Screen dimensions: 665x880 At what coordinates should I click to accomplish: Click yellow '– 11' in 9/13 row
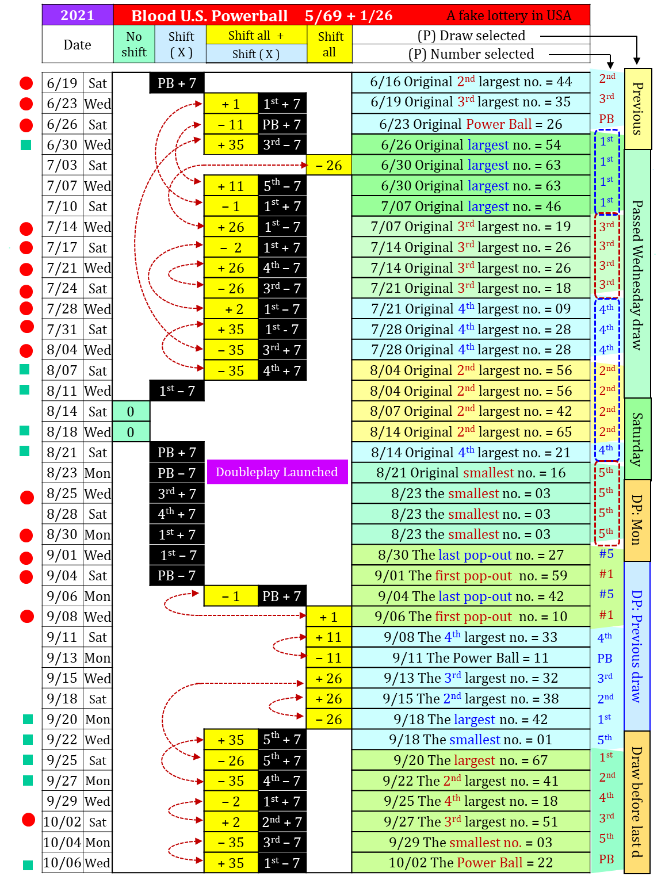(x=328, y=658)
